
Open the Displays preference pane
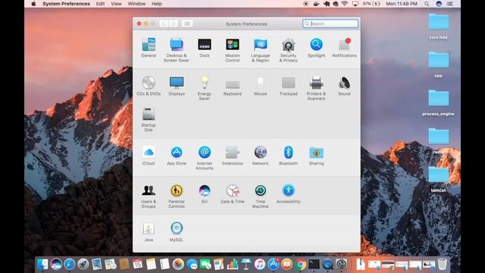tap(177, 86)
